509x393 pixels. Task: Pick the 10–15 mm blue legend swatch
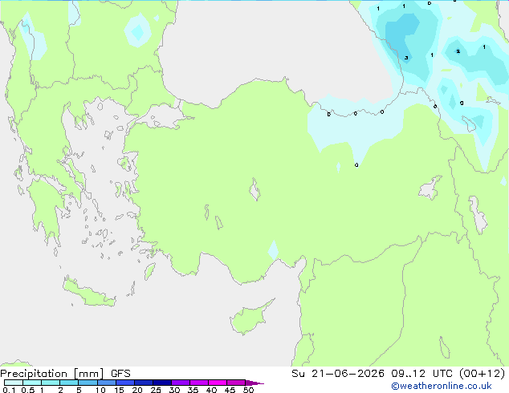107,383
